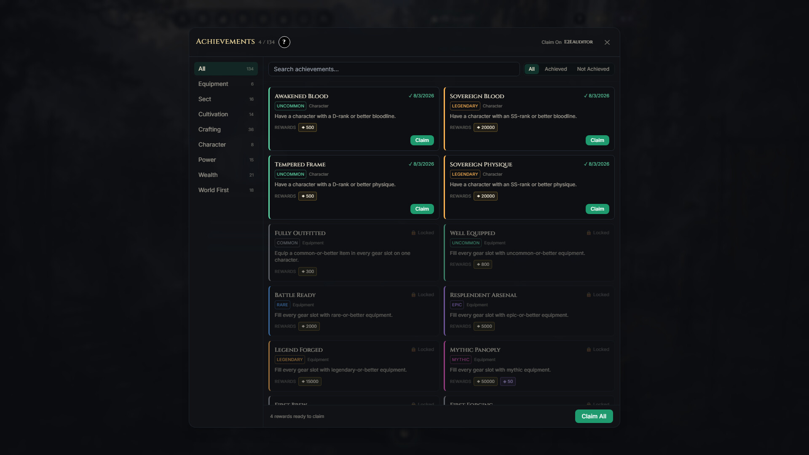Click the lock icon on Legend Forged
Image resolution: width=809 pixels, height=455 pixels.
(x=413, y=350)
